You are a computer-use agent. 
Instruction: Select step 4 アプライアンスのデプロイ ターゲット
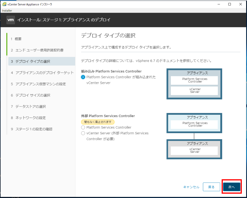[x=42, y=73]
